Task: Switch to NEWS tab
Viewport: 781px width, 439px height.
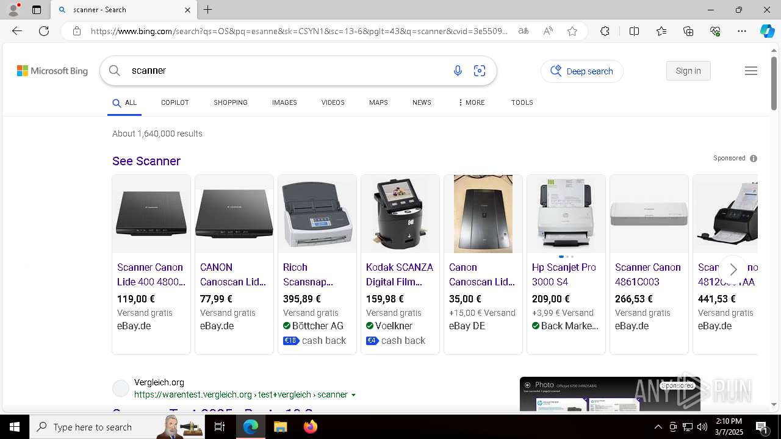Action: pos(422,102)
